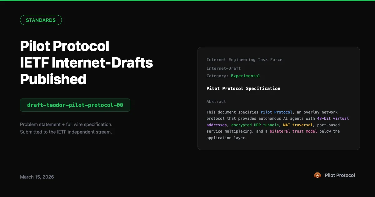Open the Internet Engineering Task Force entry

(x=244, y=59)
